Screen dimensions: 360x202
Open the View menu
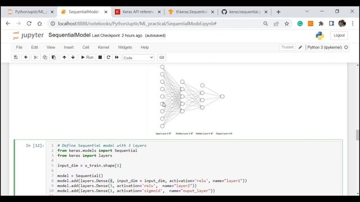pyautogui.click(x=51, y=47)
